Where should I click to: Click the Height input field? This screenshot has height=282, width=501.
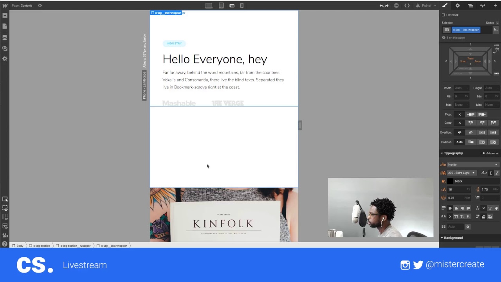tap(491, 88)
